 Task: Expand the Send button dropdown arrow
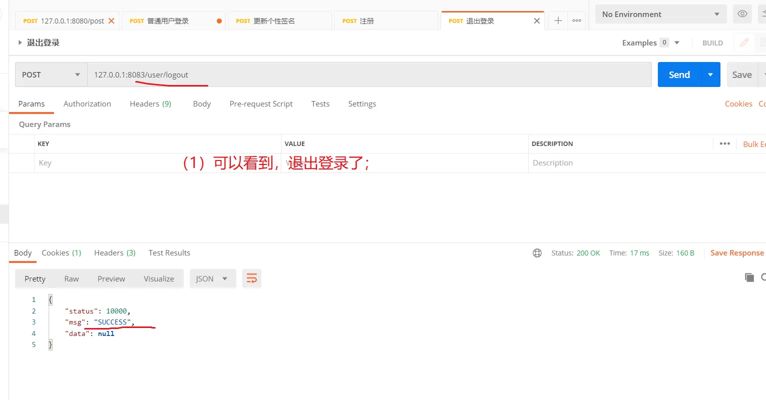710,74
